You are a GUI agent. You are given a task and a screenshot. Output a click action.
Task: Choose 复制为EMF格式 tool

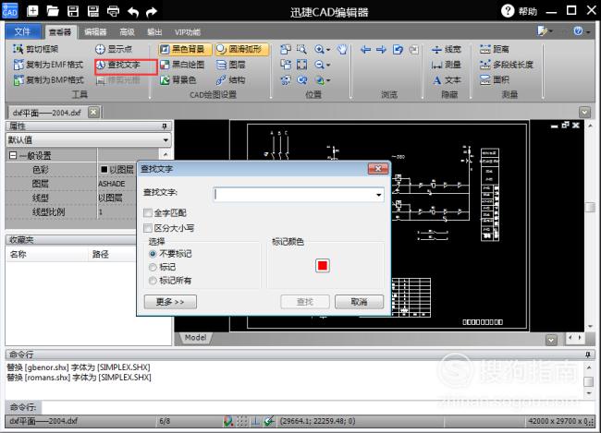48,65
